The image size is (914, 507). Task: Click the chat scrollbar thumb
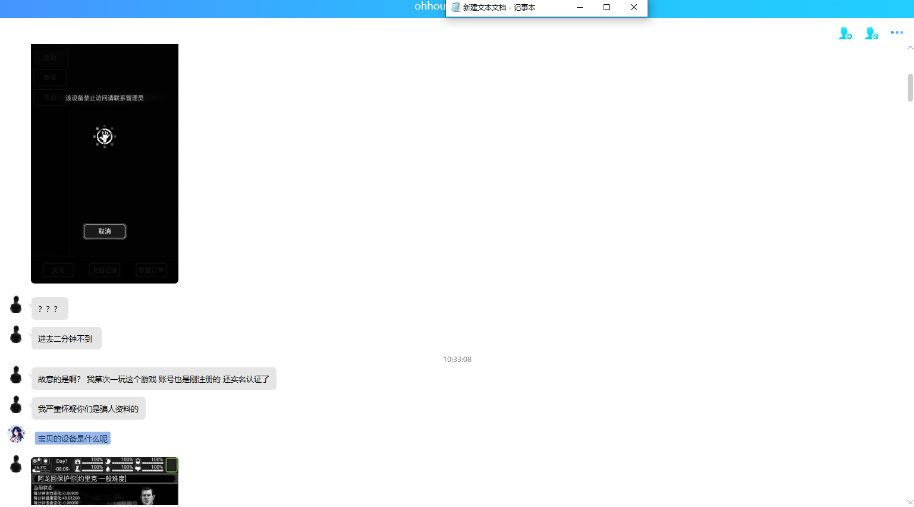910,88
